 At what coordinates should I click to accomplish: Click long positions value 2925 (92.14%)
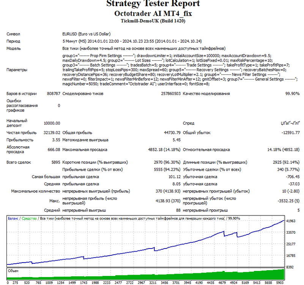coord(286,162)
